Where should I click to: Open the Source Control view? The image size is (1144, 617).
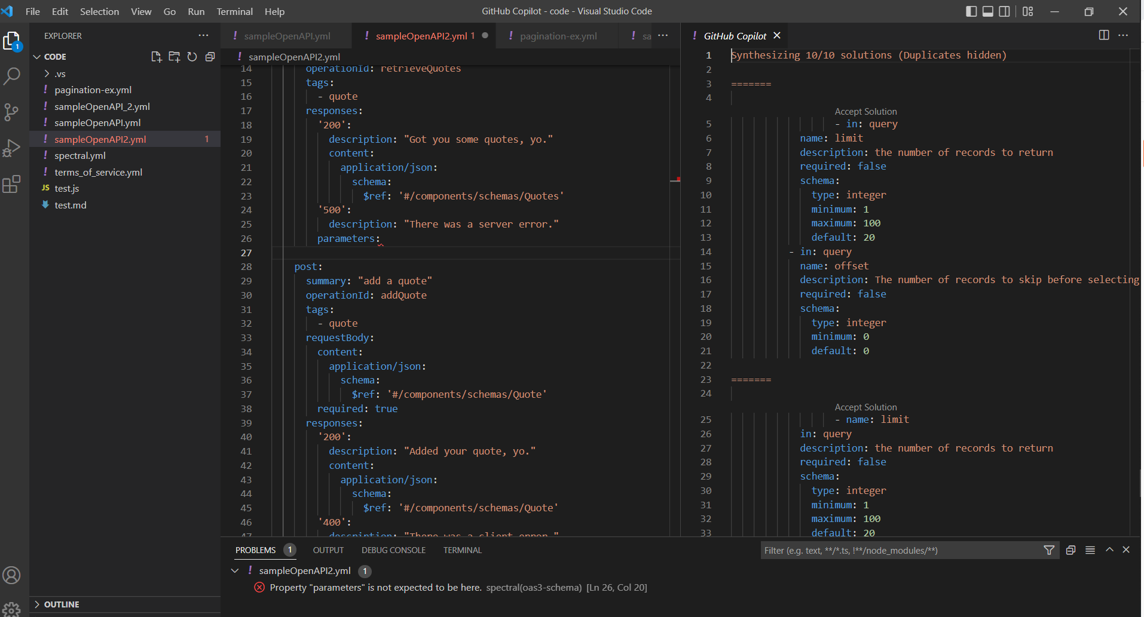click(x=12, y=112)
